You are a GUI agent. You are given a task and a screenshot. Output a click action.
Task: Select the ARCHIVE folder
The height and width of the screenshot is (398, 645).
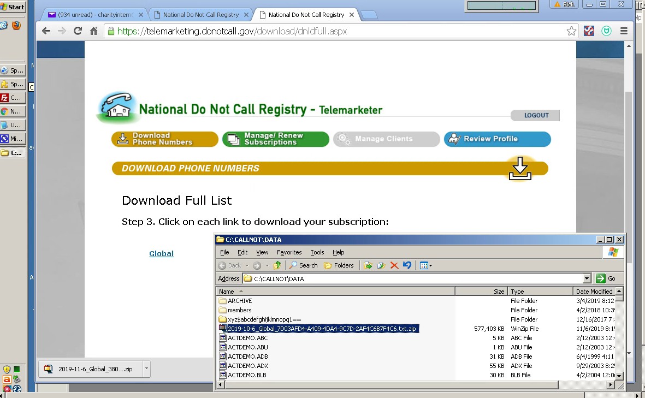pyautogui.click(x=235, y=301)
